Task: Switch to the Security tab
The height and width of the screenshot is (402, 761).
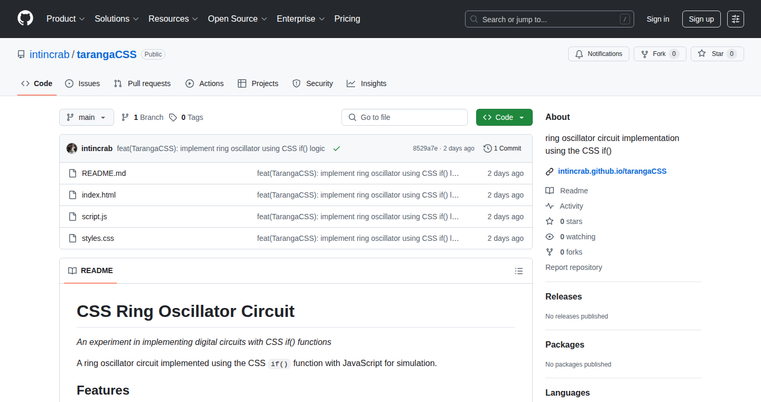Action: pyautogui.click(x=313, y=83)
